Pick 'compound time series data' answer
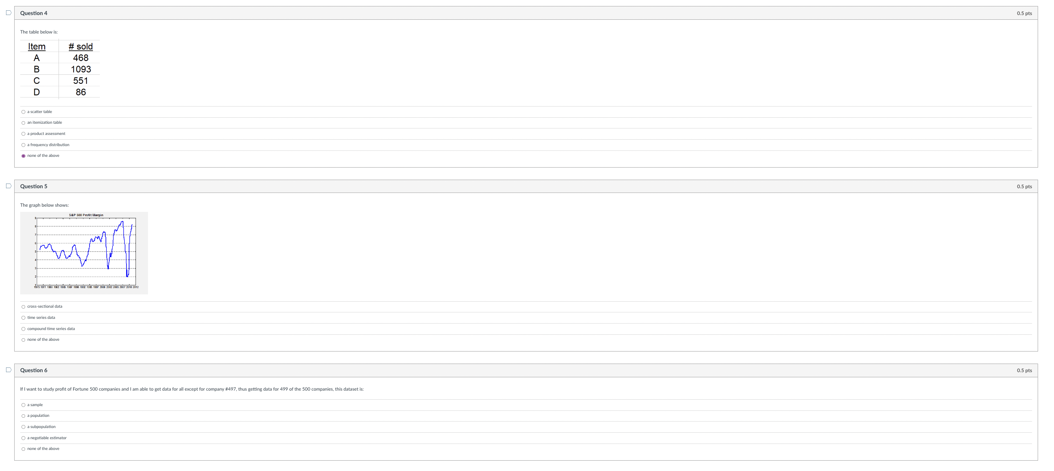 coord(23,329)
